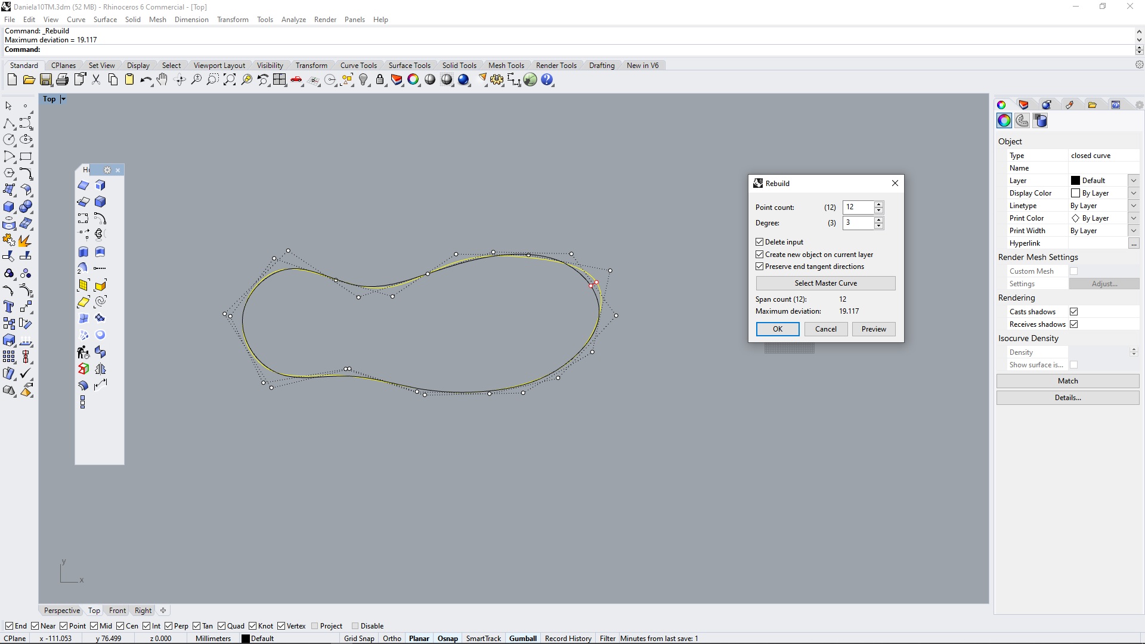This screenshot has height=644, width=1145.
Task: Select the Pan hand tool
Action: [162, 80]
